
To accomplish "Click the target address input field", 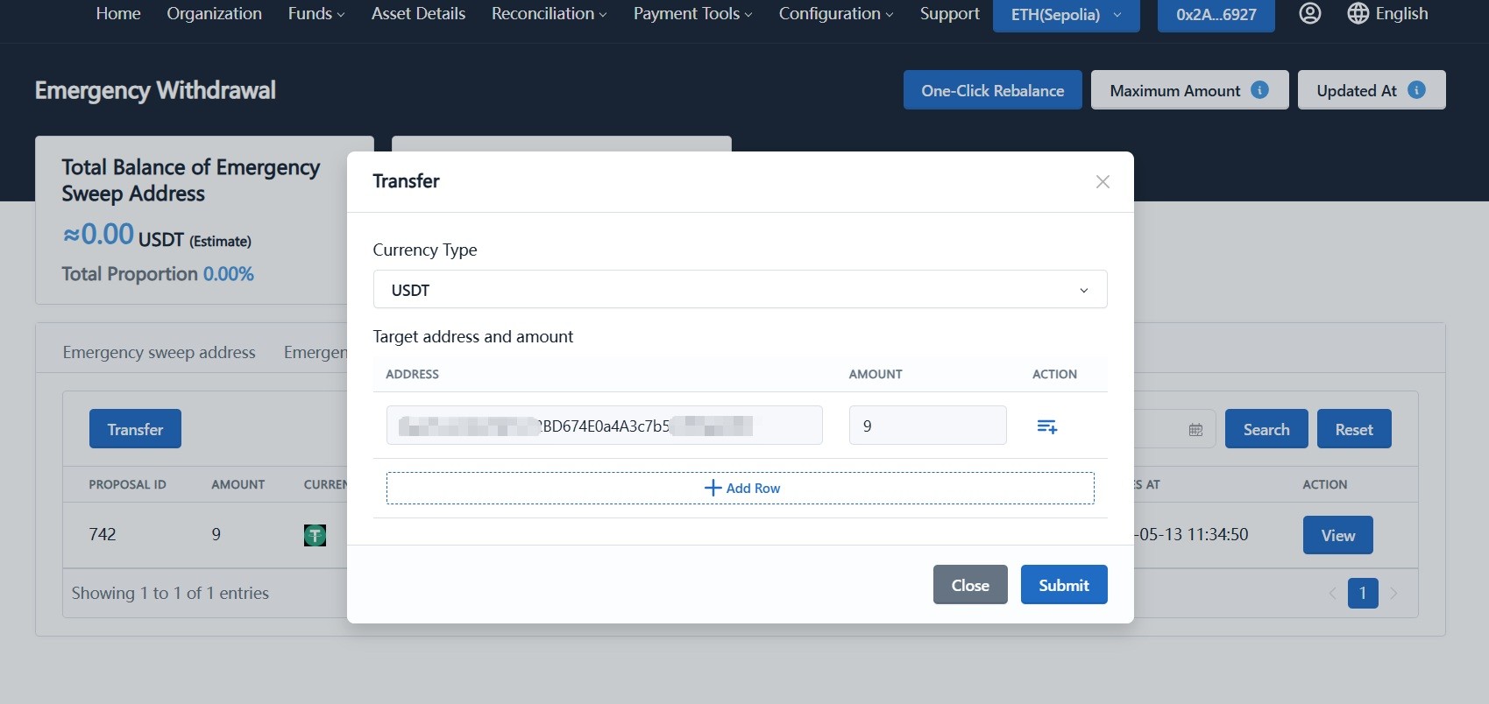I will [604, 426].
